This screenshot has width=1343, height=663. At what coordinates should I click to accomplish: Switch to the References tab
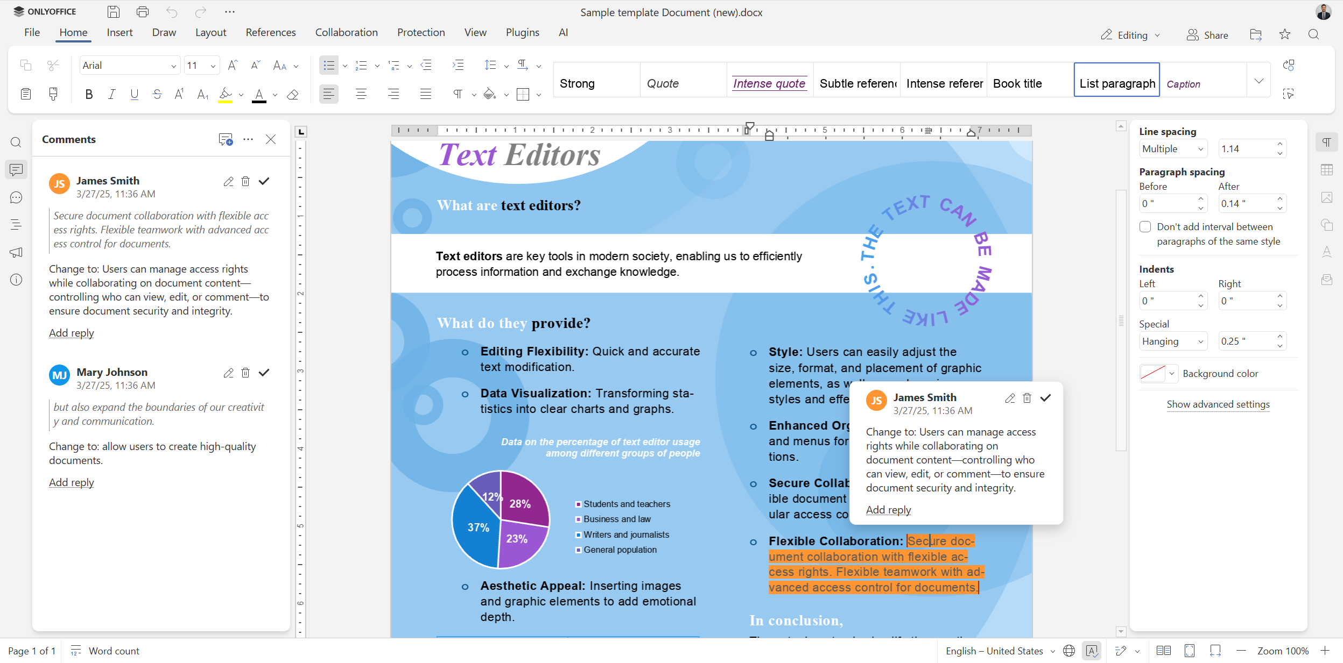click(x=271, y=32)
